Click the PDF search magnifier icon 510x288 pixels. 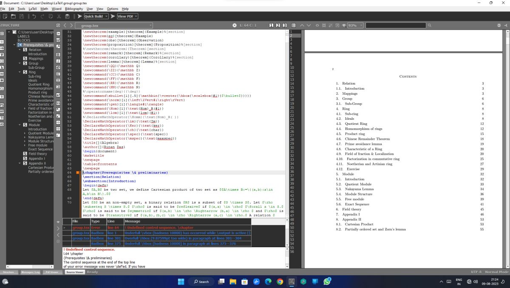tap(429, 25)
